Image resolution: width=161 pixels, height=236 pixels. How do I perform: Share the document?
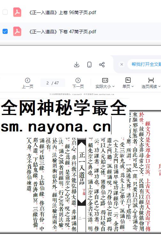(x=102, y=65)
